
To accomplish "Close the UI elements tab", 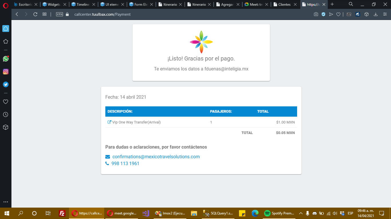I will click(x=123, y=4).
